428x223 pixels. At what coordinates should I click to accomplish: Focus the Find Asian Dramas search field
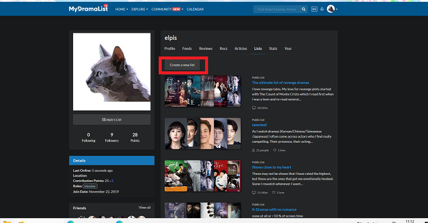pos(277,10)
